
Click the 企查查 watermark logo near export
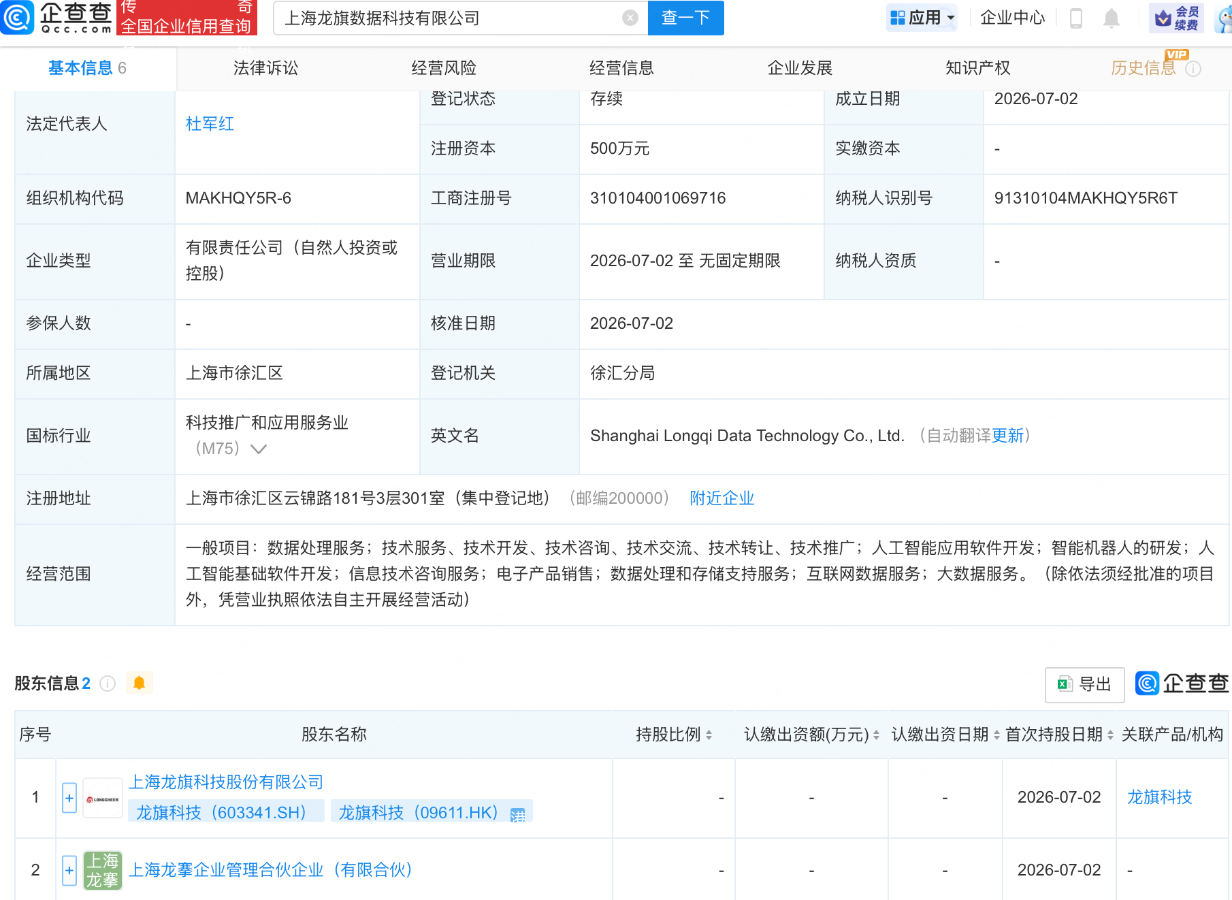pos(1182,684)
